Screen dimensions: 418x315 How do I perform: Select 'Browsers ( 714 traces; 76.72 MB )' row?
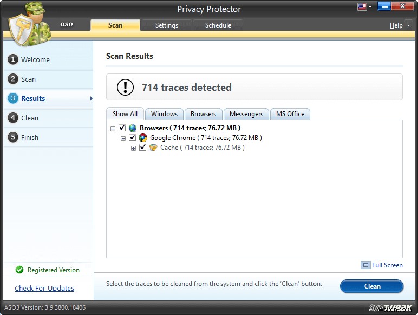click(x=190, y=128)
